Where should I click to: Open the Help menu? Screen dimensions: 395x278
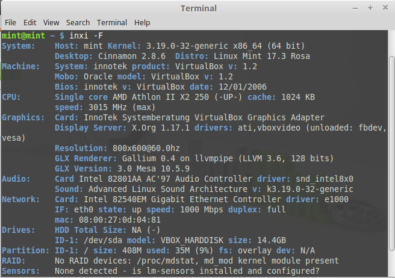pyautogui.click(x=142, y=23)
